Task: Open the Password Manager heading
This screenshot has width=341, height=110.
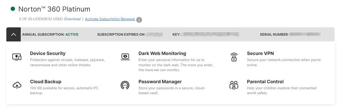Action: [x=160, y=81]
